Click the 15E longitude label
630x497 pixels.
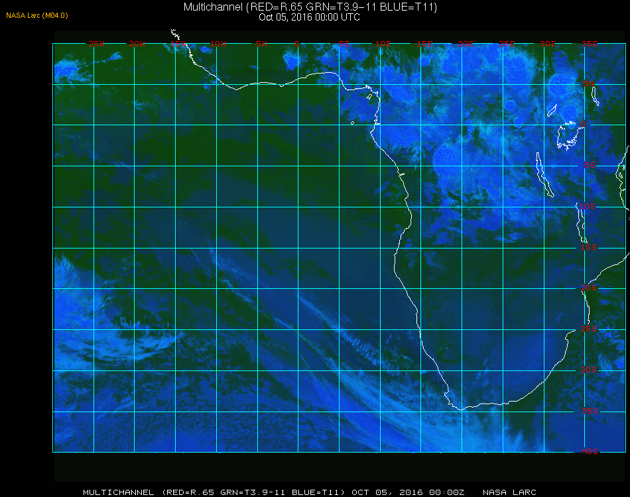coord(424,44)
